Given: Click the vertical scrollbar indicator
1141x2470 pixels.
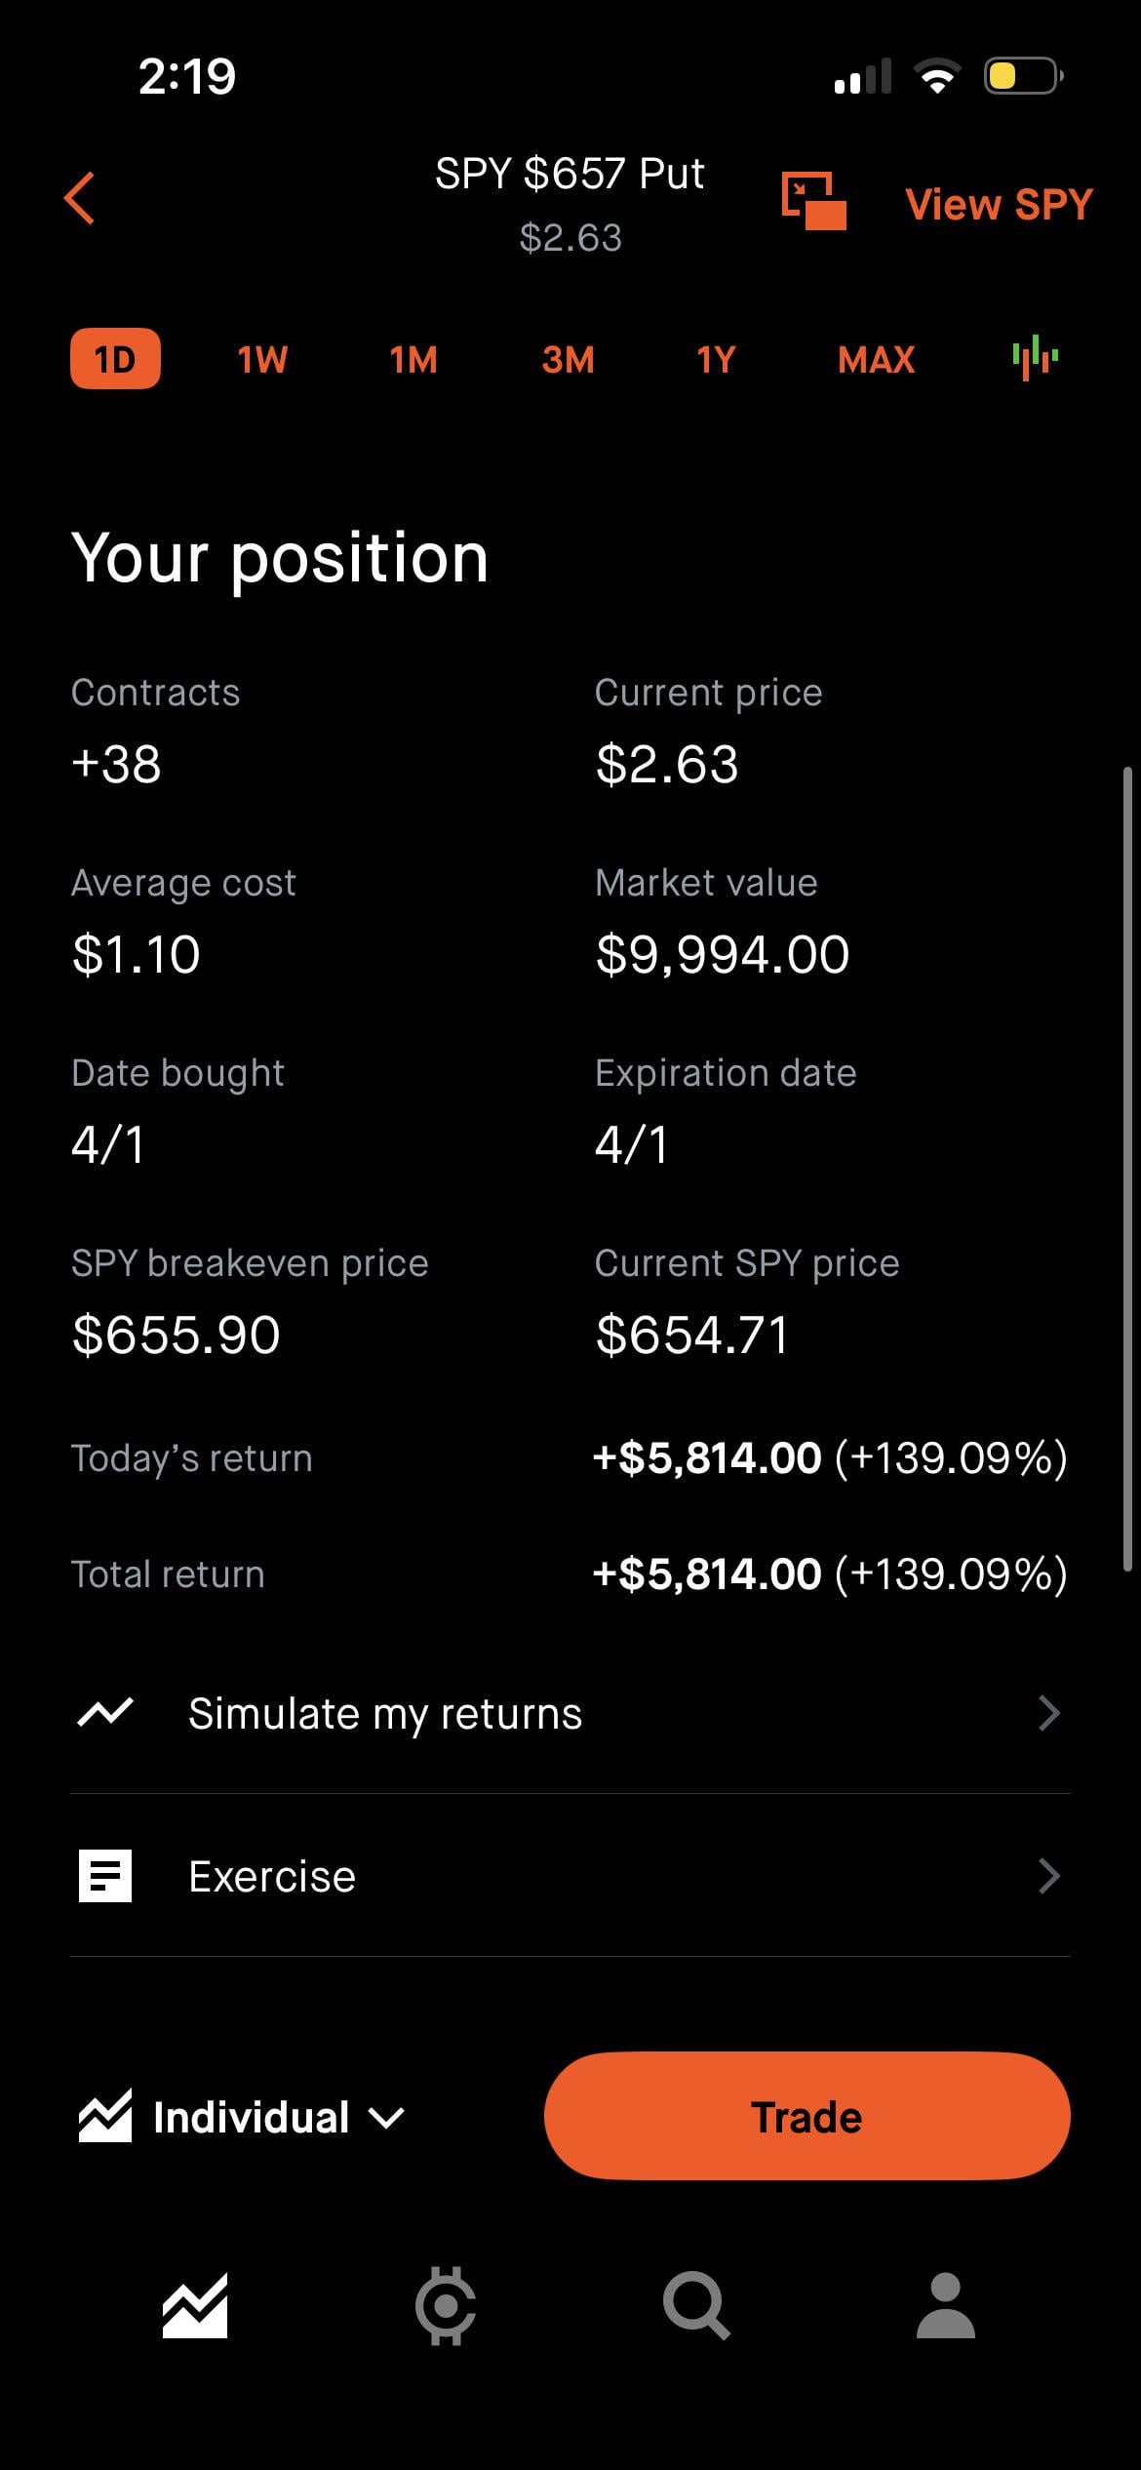Looking at the screenshot, I should [x=1127, y=1169].
